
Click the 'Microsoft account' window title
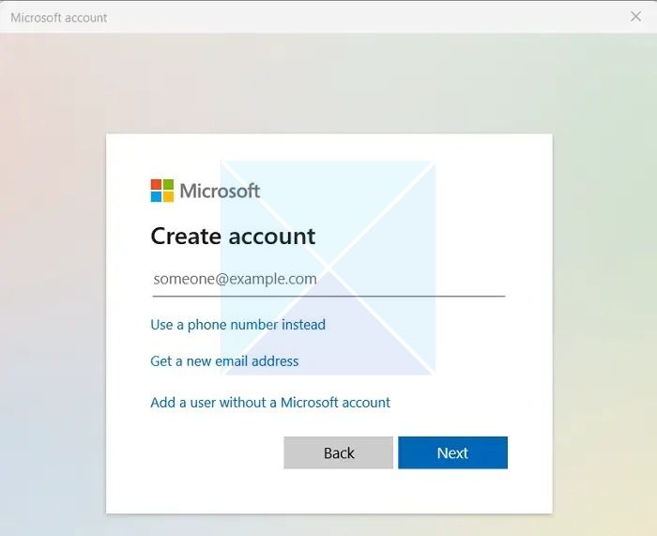click(58, 18)
